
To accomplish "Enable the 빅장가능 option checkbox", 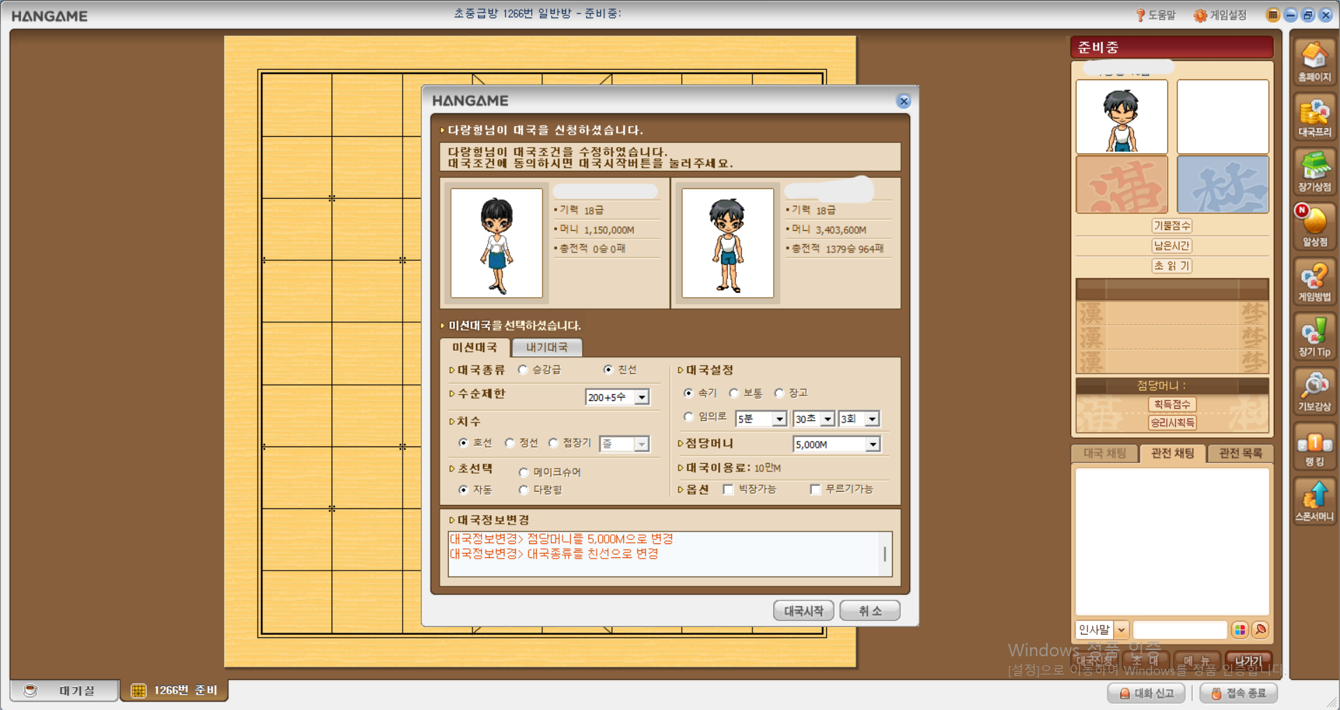I will click(729, 489).
